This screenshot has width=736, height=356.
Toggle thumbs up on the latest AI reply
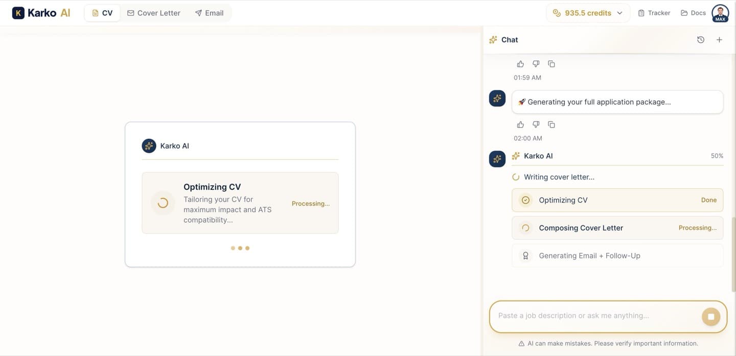520,124
